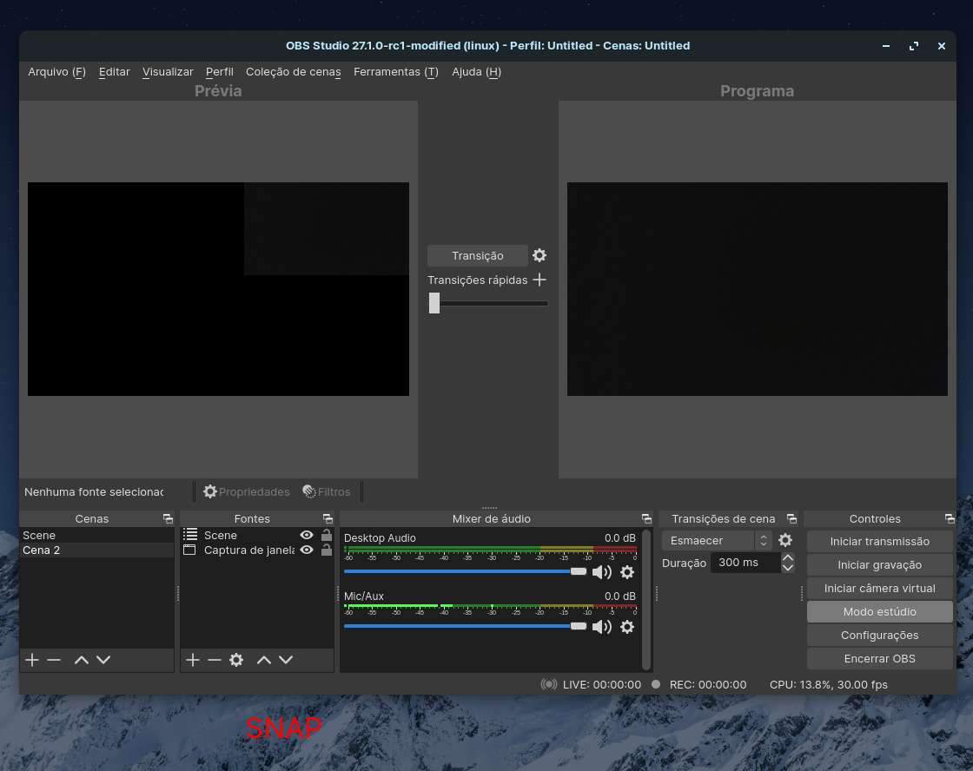The height and width of the screenshot is (771, 973).
Task: Open the Esmaecer transition dropdown
Action: point(716,540)
